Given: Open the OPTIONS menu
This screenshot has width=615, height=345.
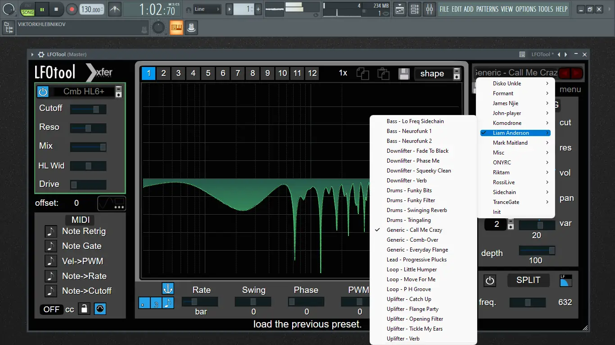Looking at the screenshot, I should pyautogui.click(x=526, y=9).
